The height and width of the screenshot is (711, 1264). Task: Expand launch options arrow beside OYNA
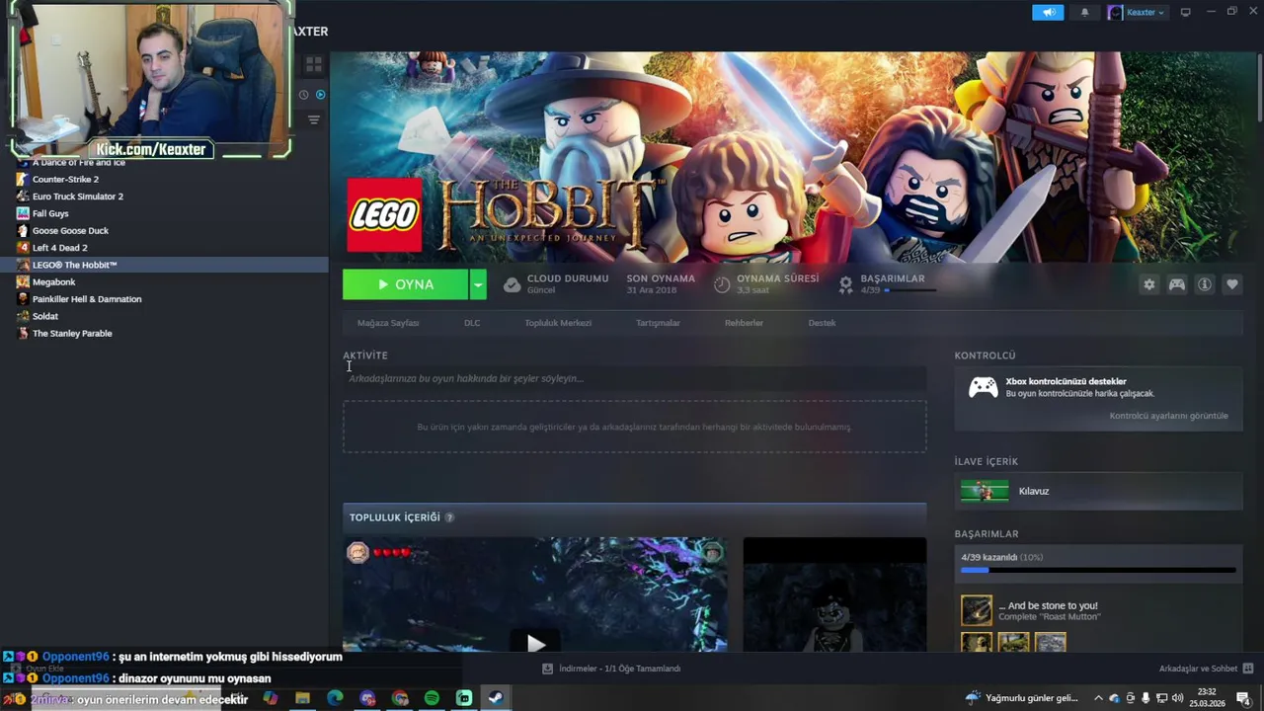point(478,284)
